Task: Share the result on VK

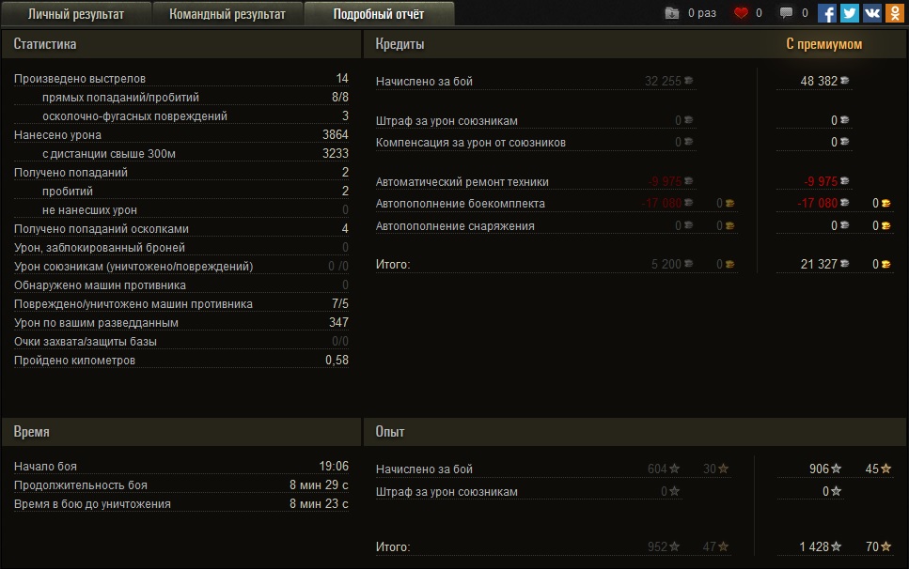Action: pos(872,13)
